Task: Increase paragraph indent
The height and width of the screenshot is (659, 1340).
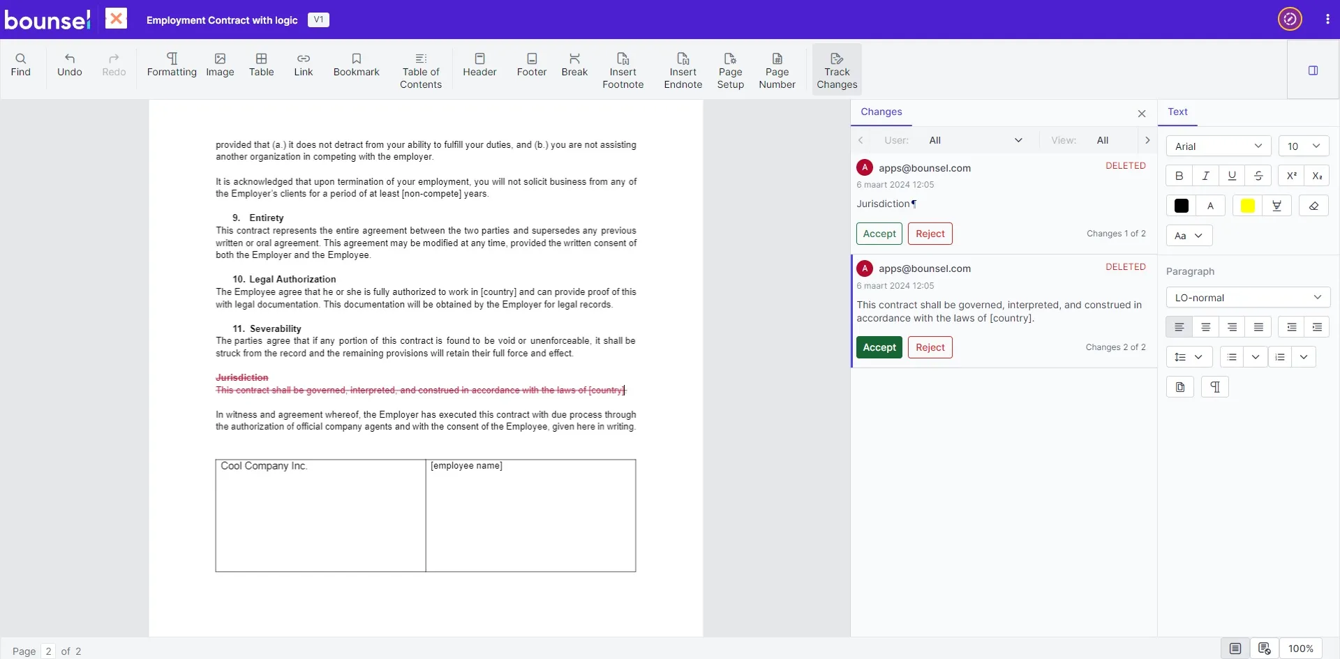Action: (x=1317, y=327)
